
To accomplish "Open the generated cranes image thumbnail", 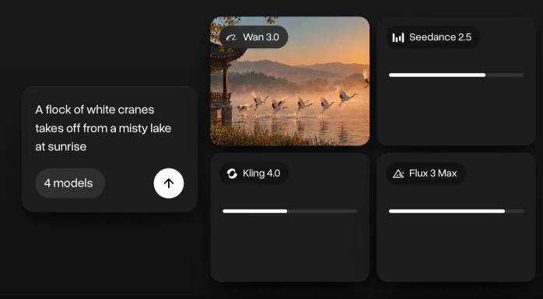I will [290, 81].
